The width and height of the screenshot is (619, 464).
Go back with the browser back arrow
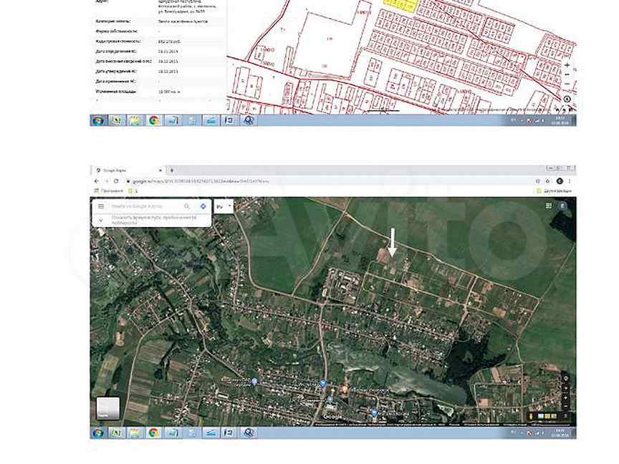(x=97, y=181)
